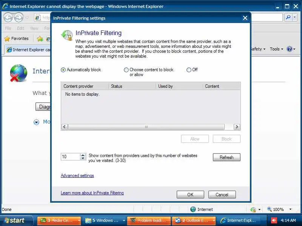The height and width of the screenshot is (226, 302).
Task: Open the View menu in Internet Explorer
Action: 34,29
